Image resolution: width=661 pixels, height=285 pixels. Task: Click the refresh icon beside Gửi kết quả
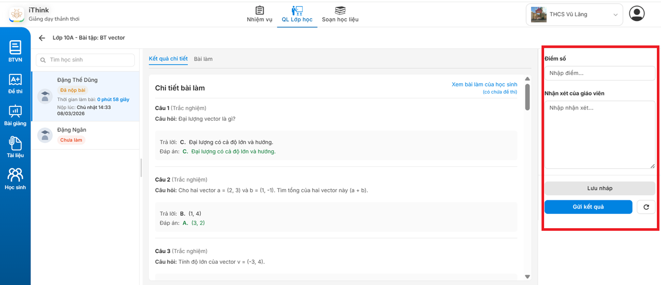tap(645, 207)
